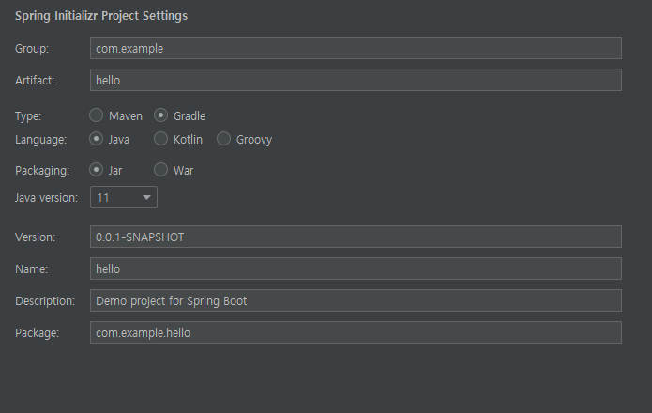Image resolution: width=652 pixels, height=413 pixels.
Task: Set packaging to Jar
Action: pos(97,170)
